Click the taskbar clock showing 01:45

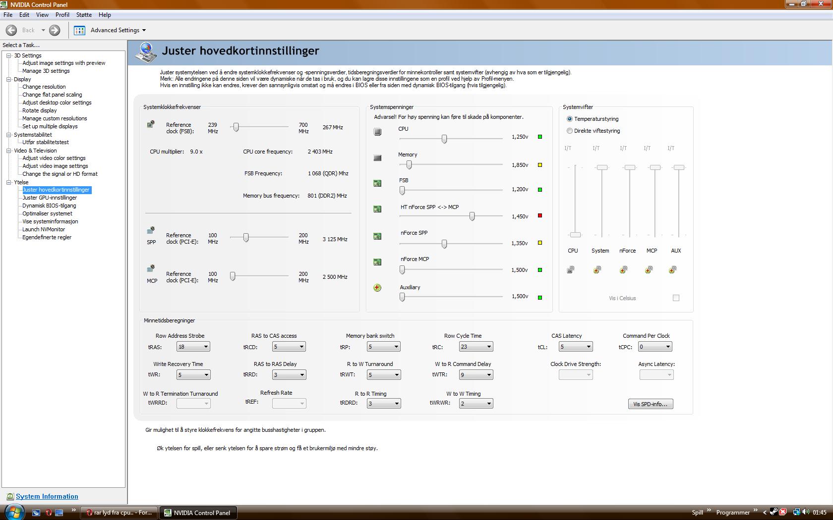tap(820, 513)
